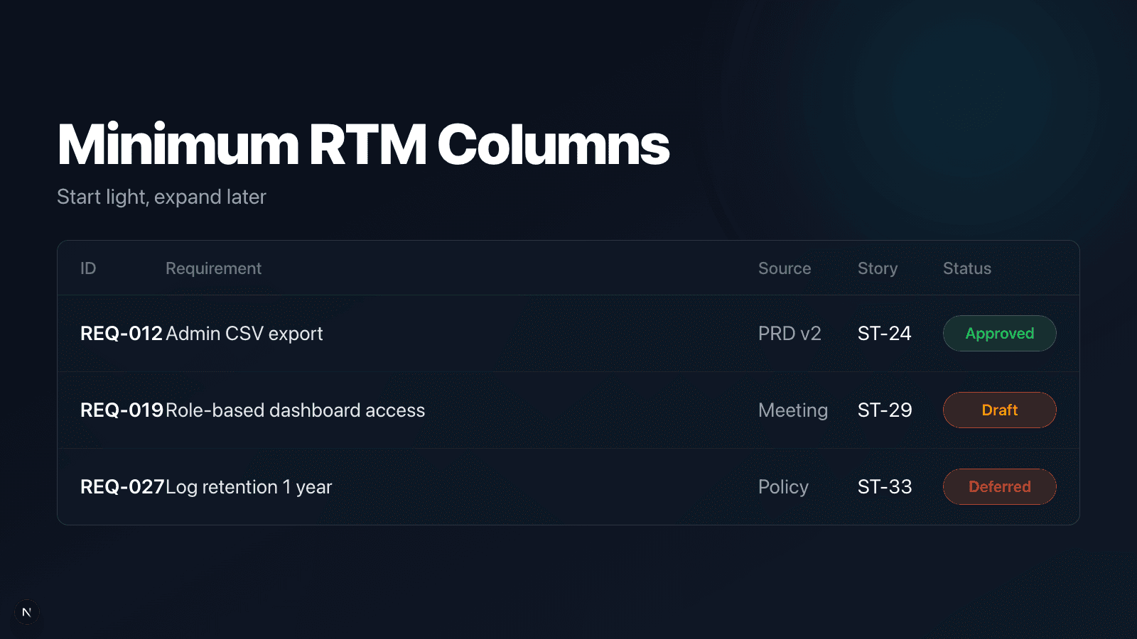
Task: Select the N logo in the bottom corner
Action: (27, 612)
